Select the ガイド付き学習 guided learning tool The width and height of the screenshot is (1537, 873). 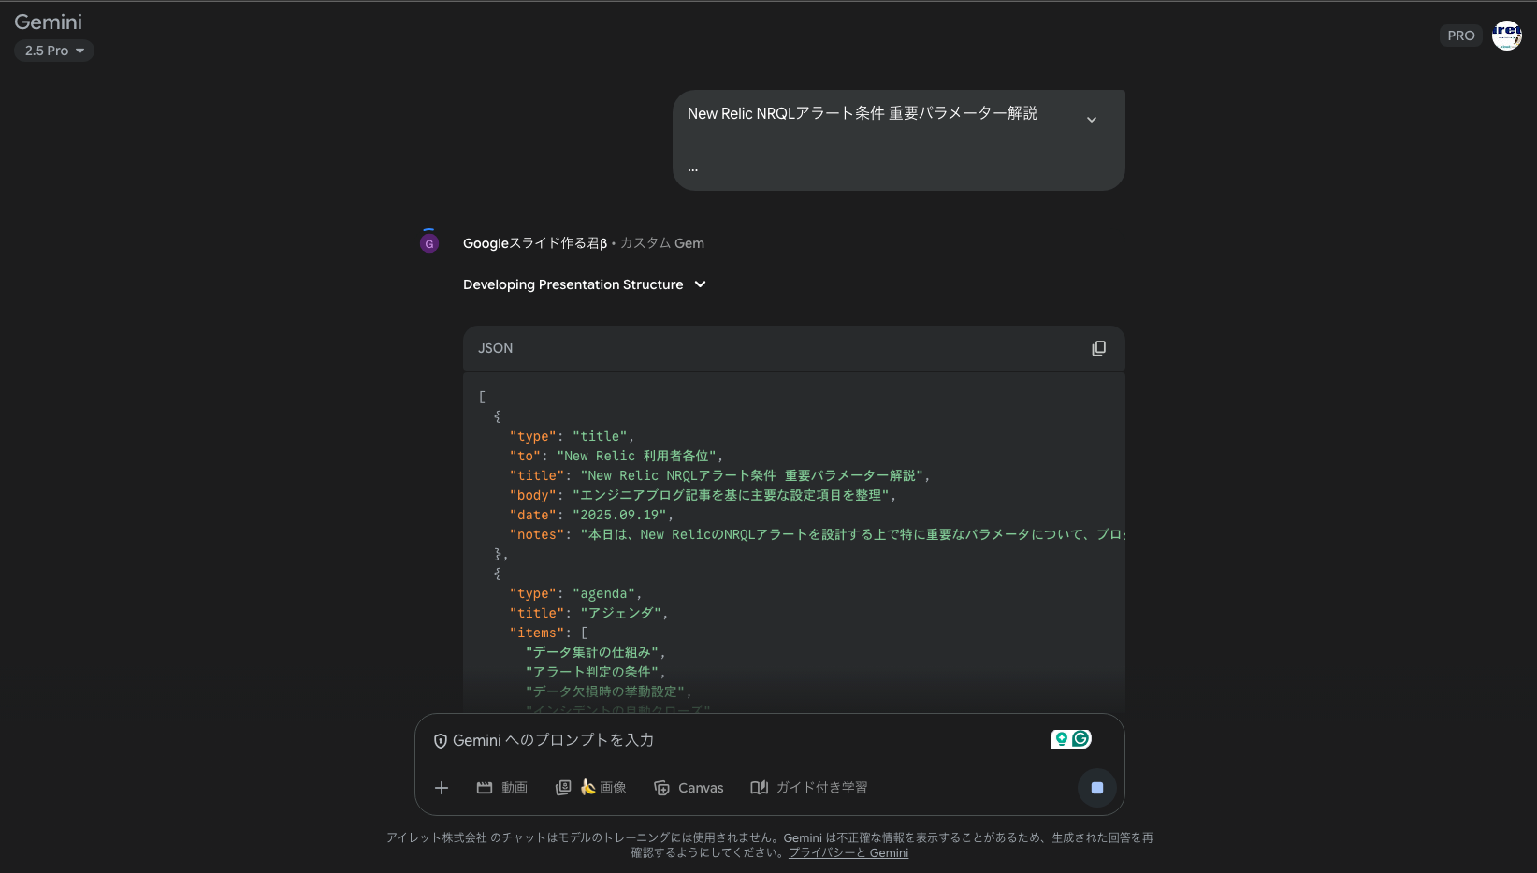(809, 788)
